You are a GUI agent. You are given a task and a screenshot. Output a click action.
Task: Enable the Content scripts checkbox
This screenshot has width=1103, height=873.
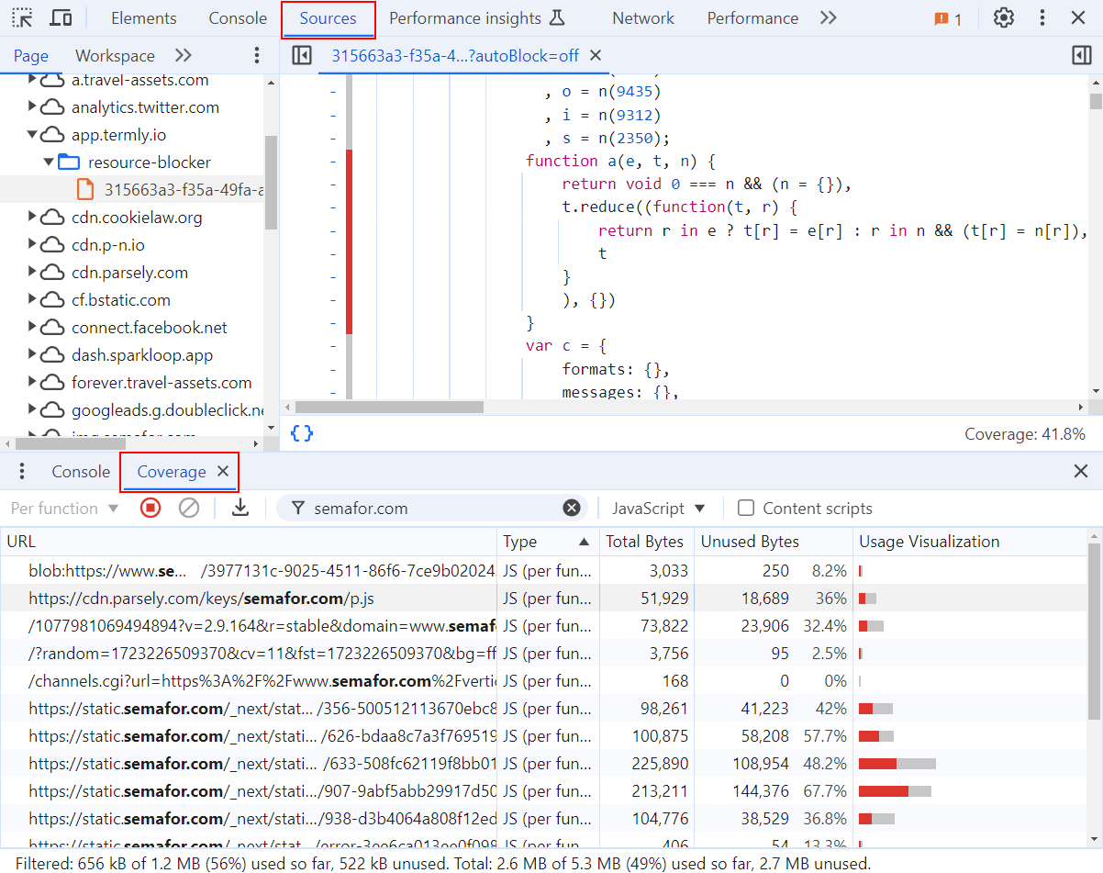click(x=746, y=508)
